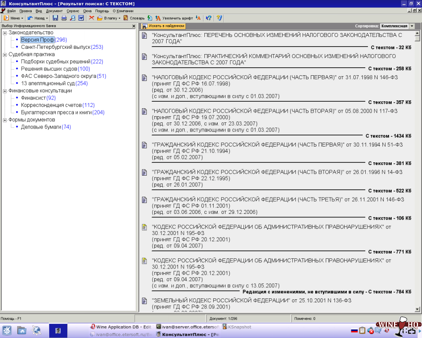Open the Словарь dictionary tool
Viewport: 422px width, 338px height.
click(134, 18)
